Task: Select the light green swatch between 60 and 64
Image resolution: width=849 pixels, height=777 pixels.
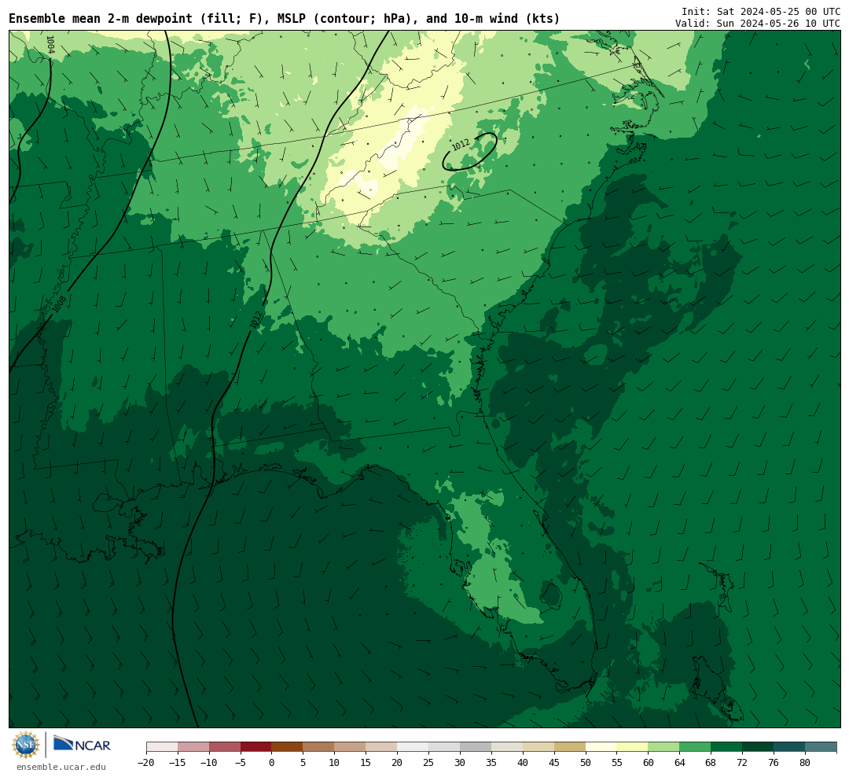Action: click(x=664, y=747)
